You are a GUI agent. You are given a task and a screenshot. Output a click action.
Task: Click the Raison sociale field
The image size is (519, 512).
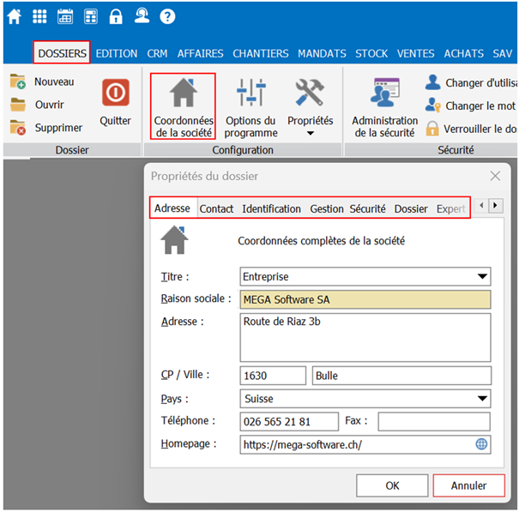pos(365,299)
